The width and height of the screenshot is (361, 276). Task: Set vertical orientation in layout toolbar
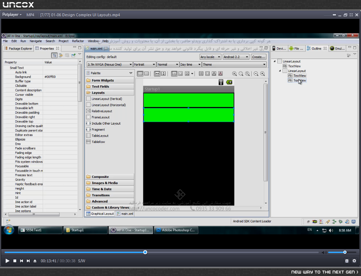(x=146, y=74)
